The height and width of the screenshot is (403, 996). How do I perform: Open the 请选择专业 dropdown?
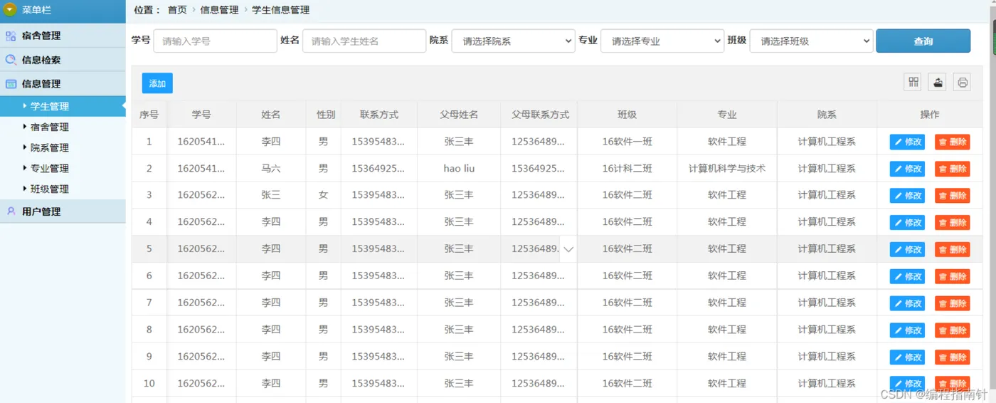662,41
